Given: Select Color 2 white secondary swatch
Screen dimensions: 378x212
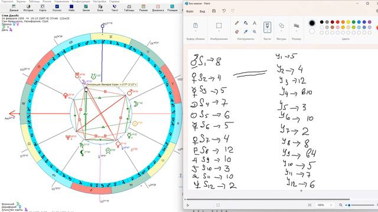Looking at the screenshot, I should click(x=312, y=31).
